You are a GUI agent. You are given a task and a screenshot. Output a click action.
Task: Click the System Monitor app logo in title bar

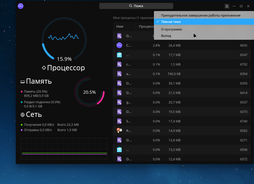[21, 6]
